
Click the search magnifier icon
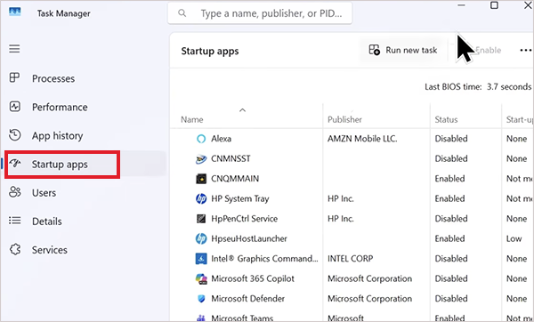(x=182, y=13)
